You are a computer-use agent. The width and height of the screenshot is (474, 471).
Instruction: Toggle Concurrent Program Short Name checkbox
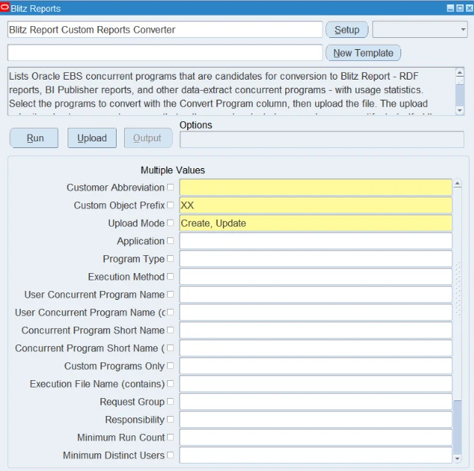coord(170,330)
